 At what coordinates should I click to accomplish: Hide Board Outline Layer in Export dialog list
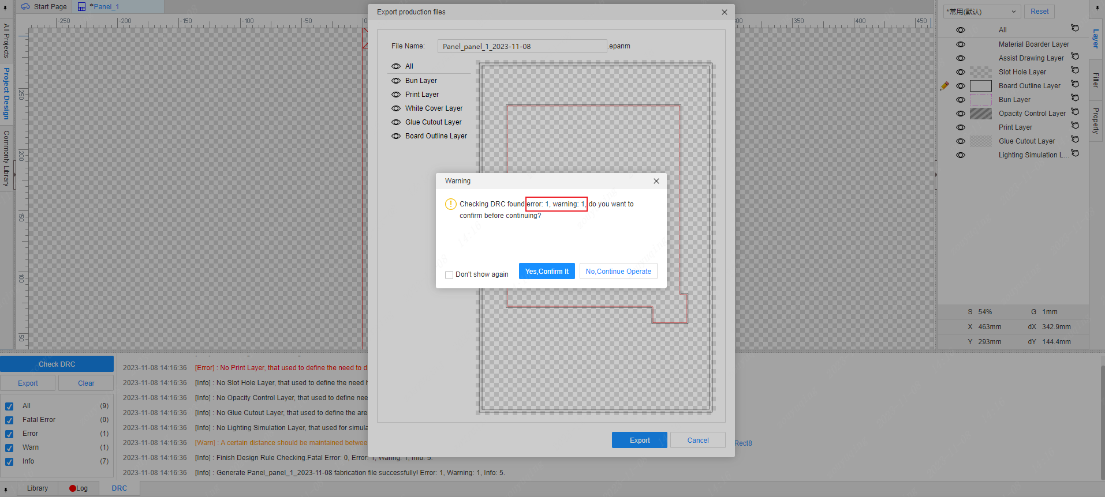(x=396, y=136)
